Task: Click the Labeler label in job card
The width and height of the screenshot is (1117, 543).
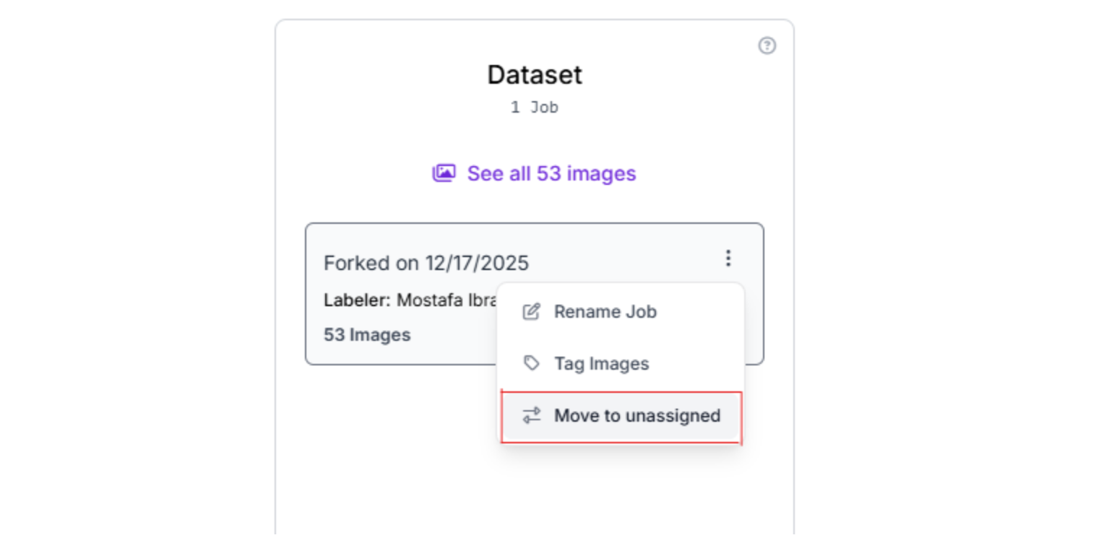Action: click(357, 300)
